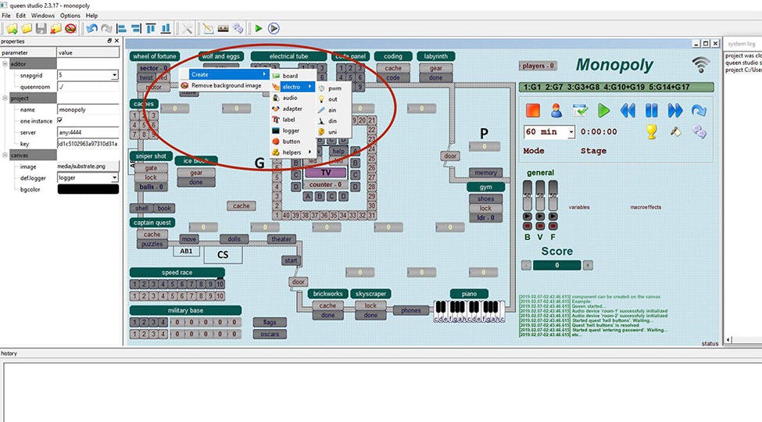This screenshot has height=422, width=762.
Task: Choose Remove background image in context menu
Action: [x=226, y=85]
